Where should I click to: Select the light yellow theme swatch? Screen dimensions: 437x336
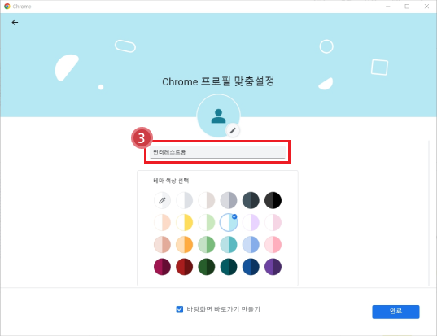[185, 222]
